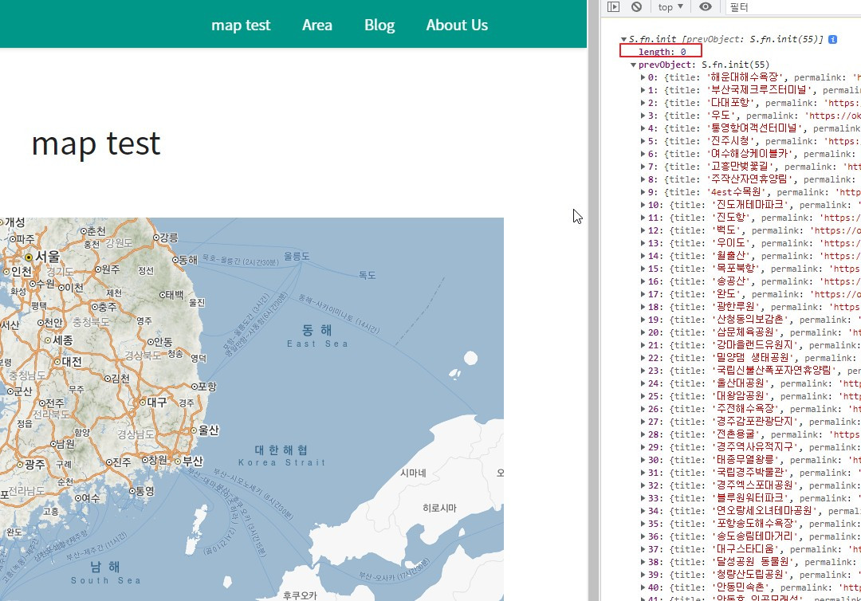The height and width of the screenshot is (601, 861).
Task: Select console row 21 titled 강마을랜드유원지
Action: (x=750, y=345)
